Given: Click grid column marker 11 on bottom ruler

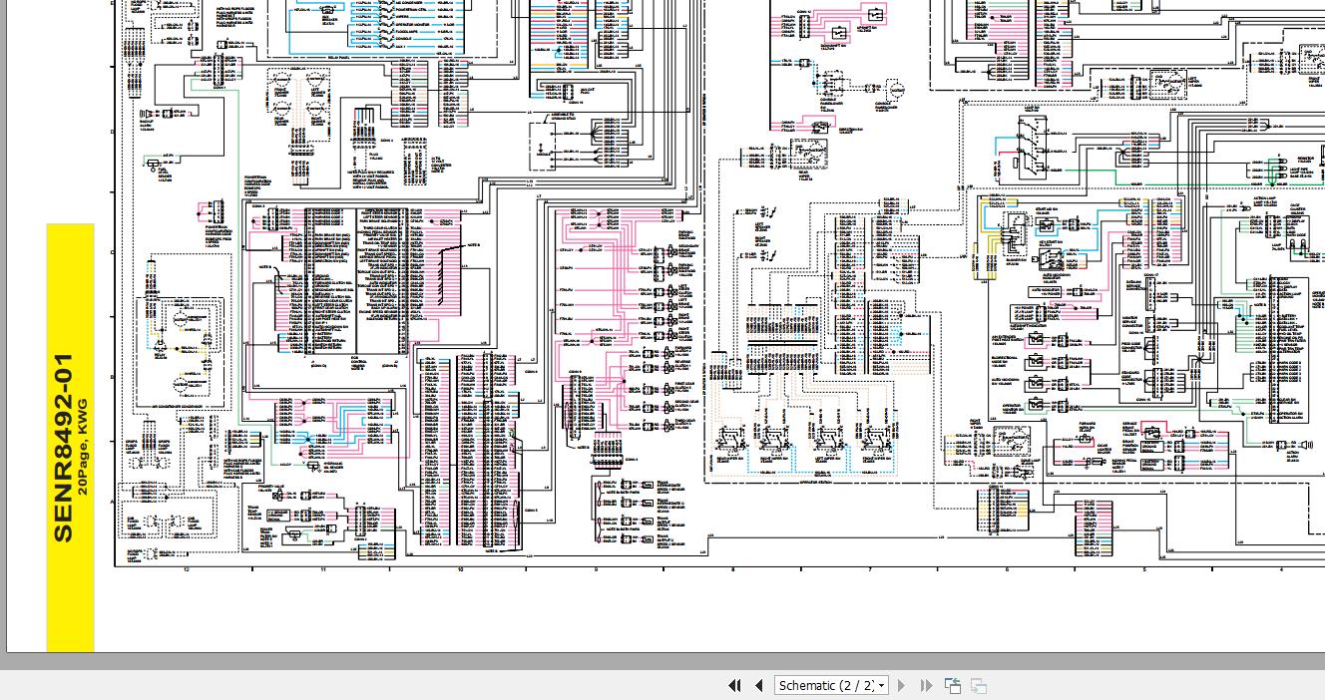Looking at the screenshot, I should pos(323,569).
